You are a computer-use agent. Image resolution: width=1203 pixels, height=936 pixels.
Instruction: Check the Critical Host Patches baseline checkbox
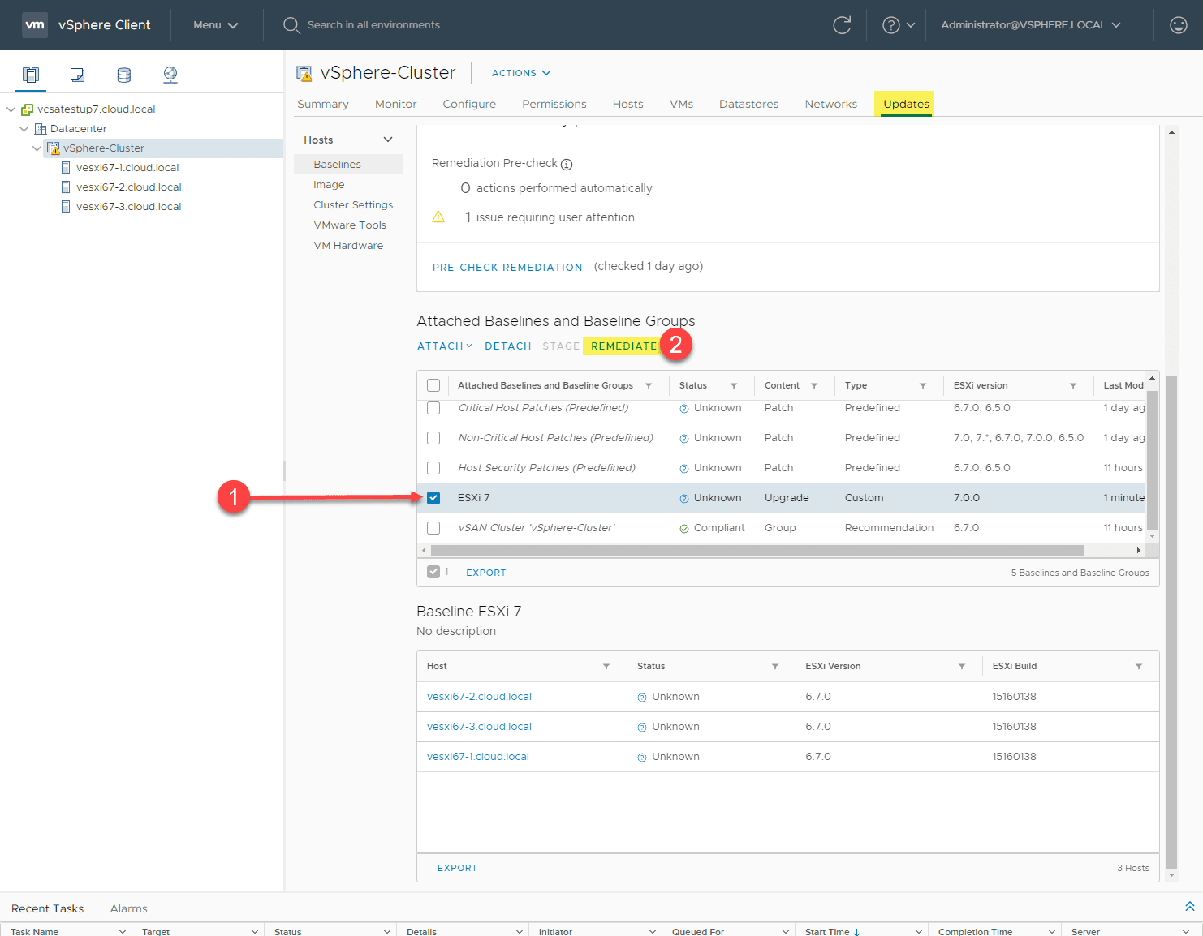[x=433, y=408]
